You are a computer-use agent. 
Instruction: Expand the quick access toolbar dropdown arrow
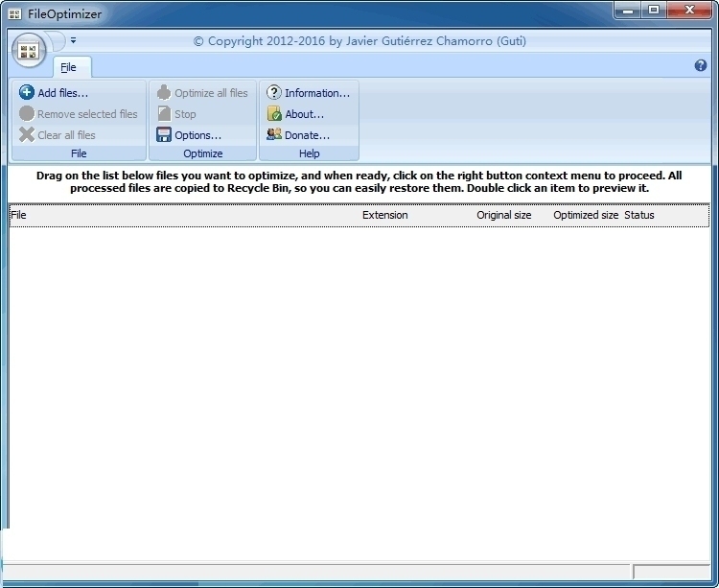(x=74, y=40)
